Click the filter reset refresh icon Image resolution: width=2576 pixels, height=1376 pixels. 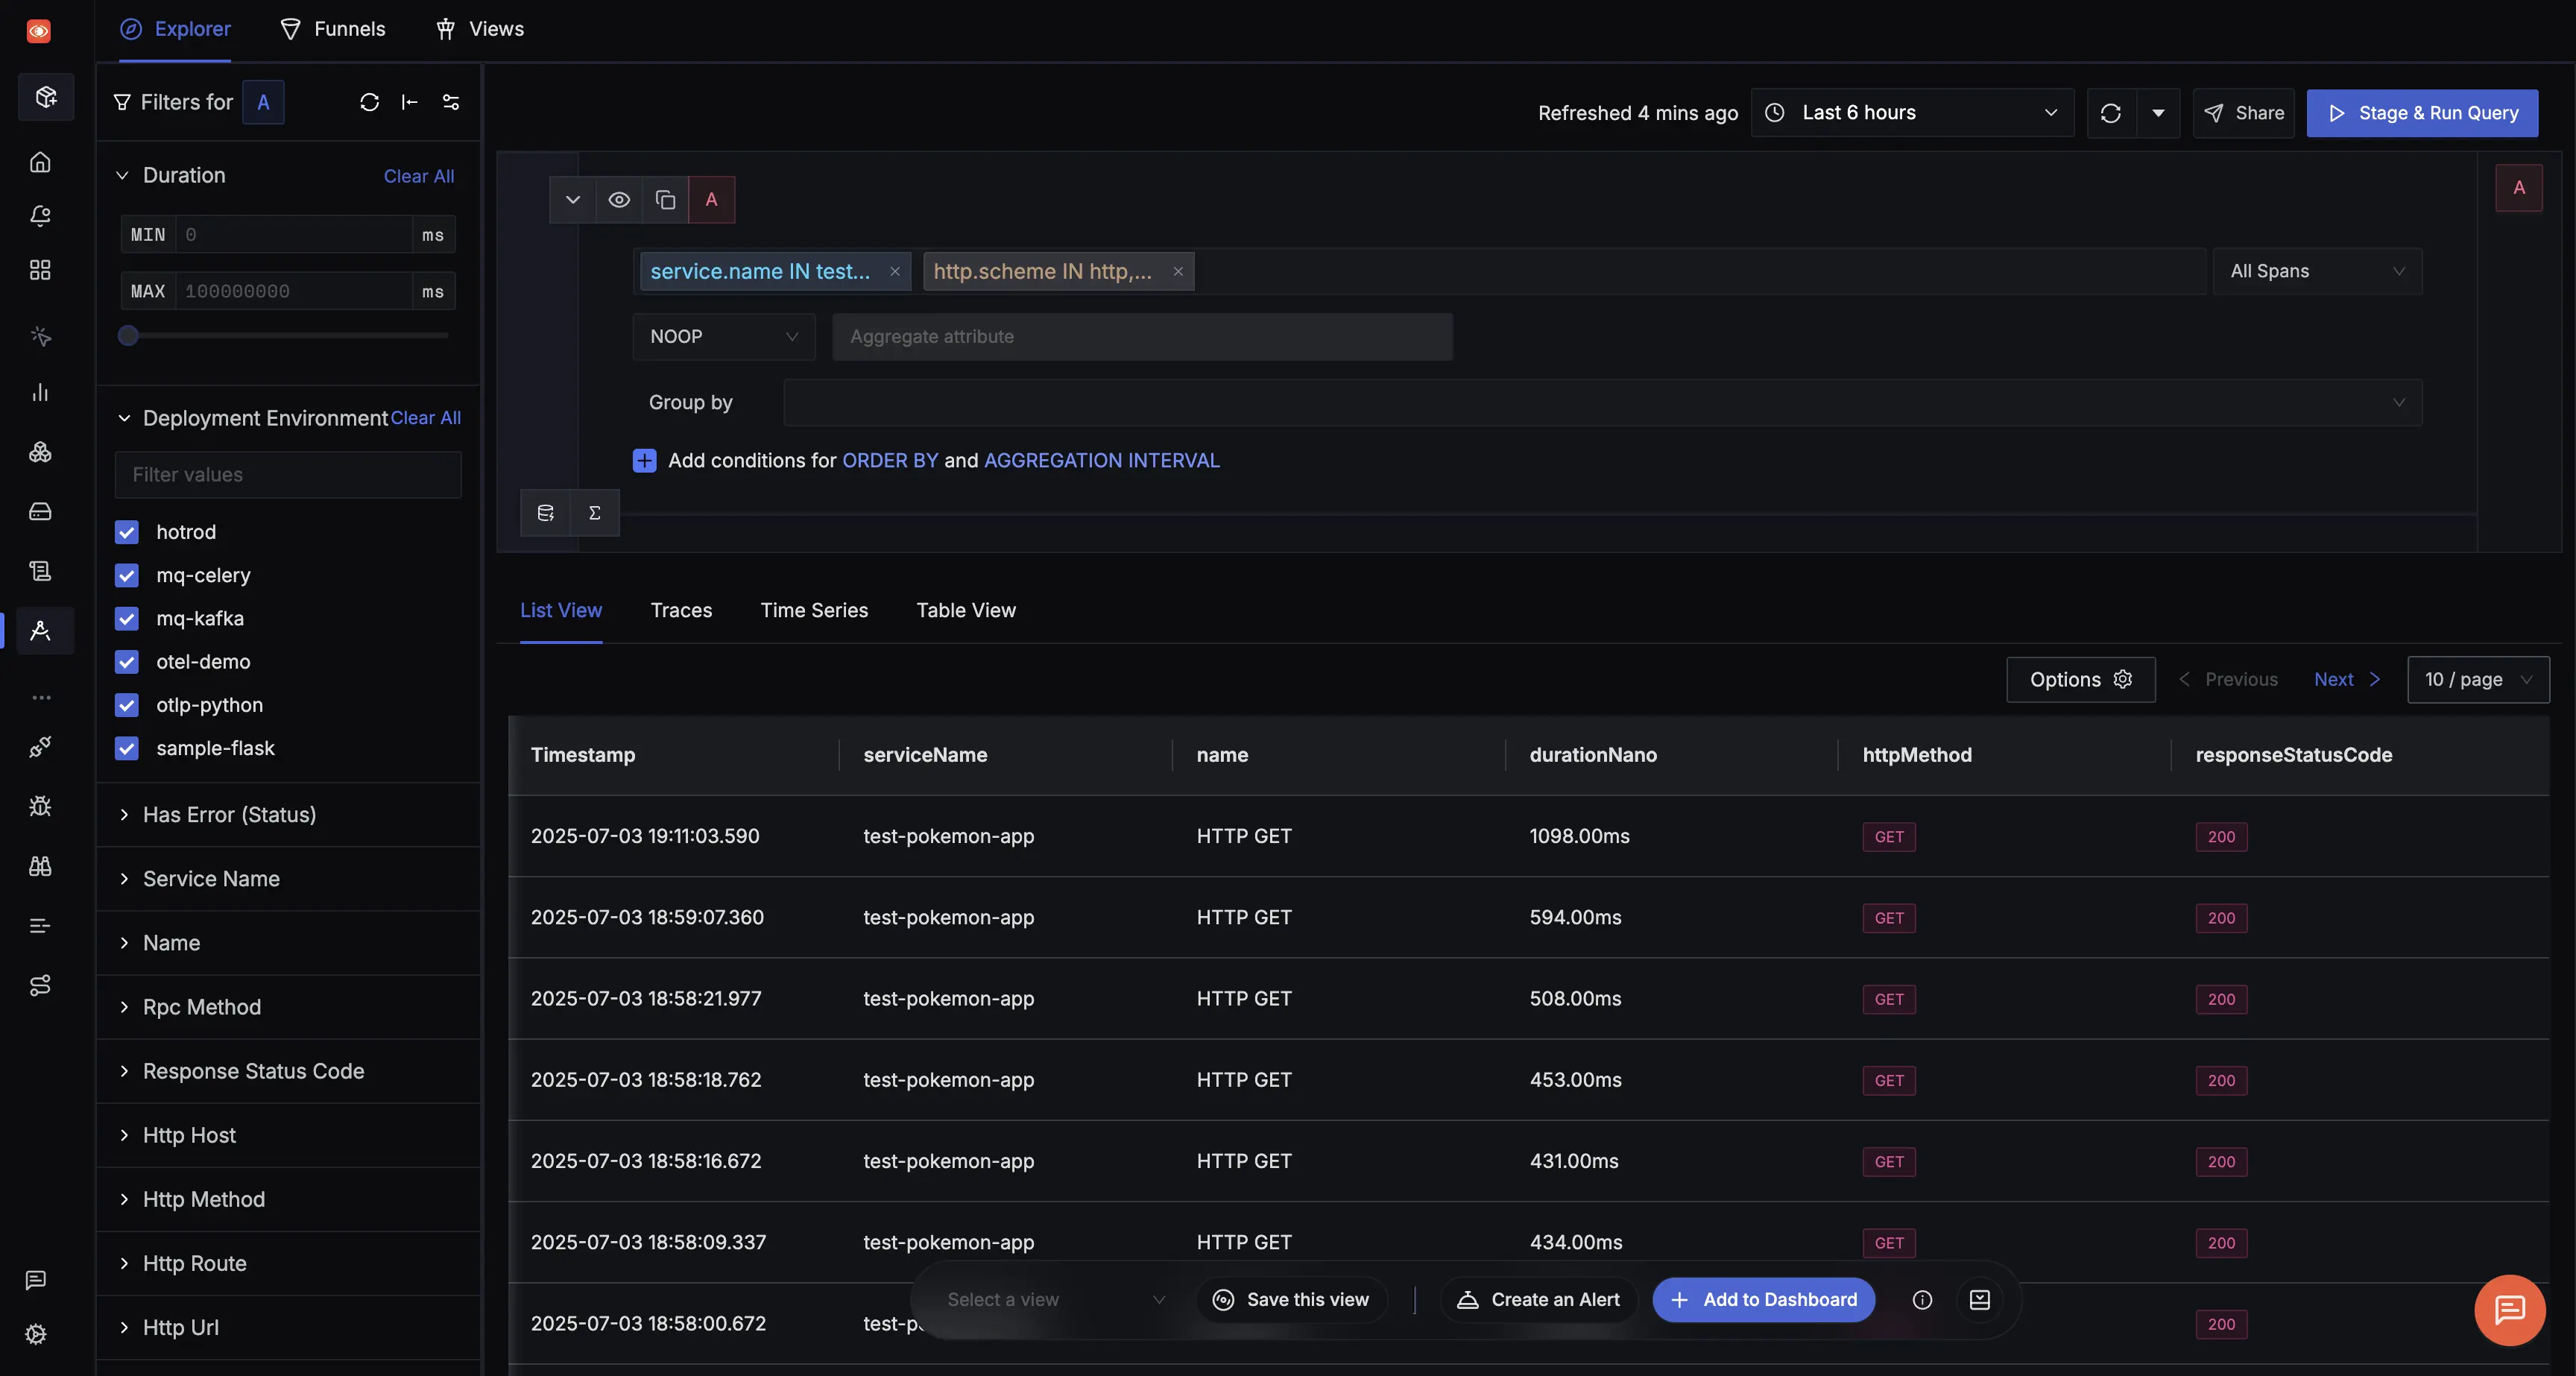tap(369, 102)
